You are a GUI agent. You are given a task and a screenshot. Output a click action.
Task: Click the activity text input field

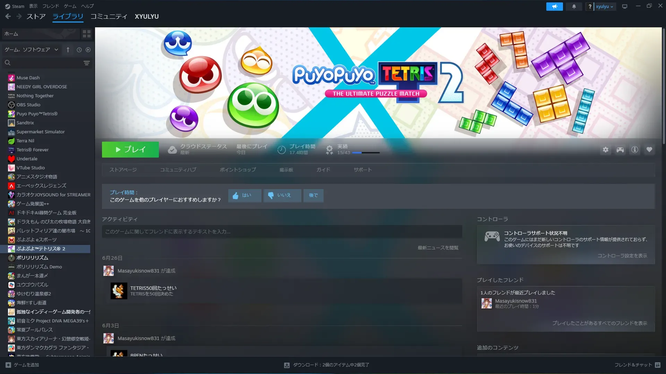click(x=282, y=231)
